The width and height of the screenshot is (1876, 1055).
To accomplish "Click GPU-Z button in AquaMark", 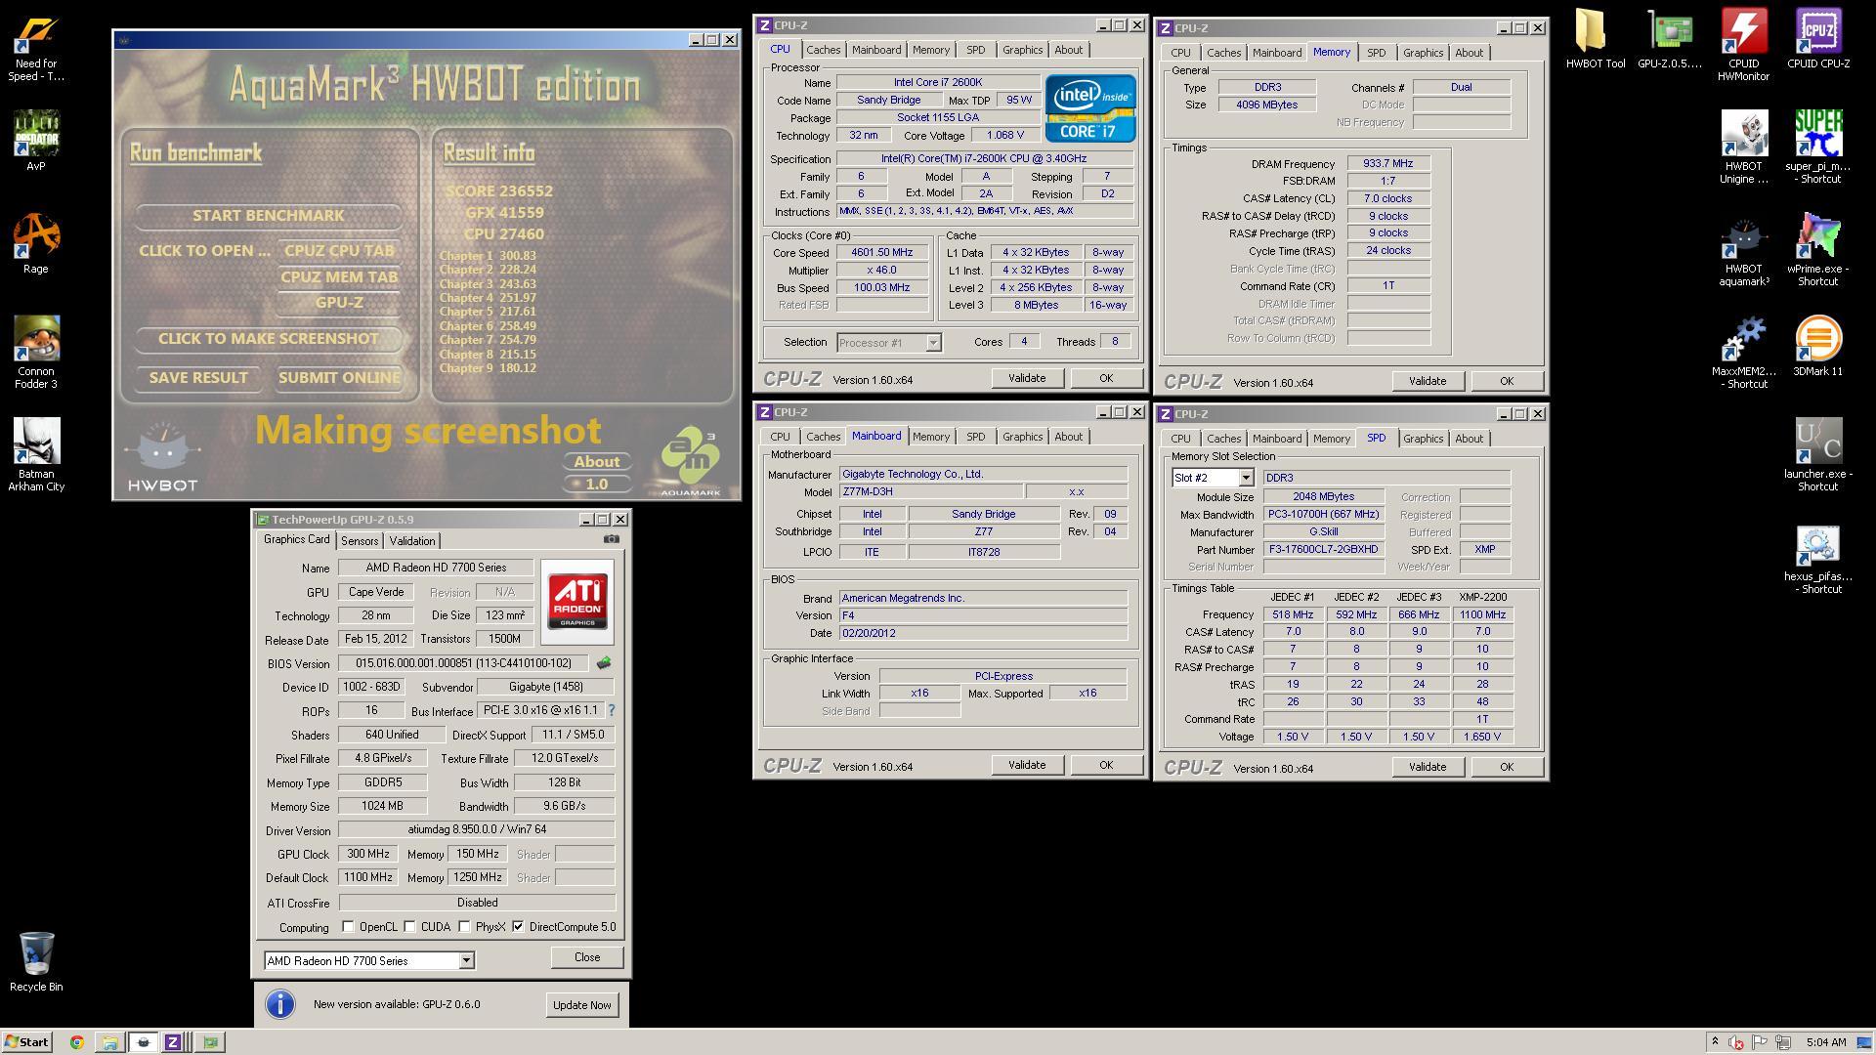I will tap(339, 302).
